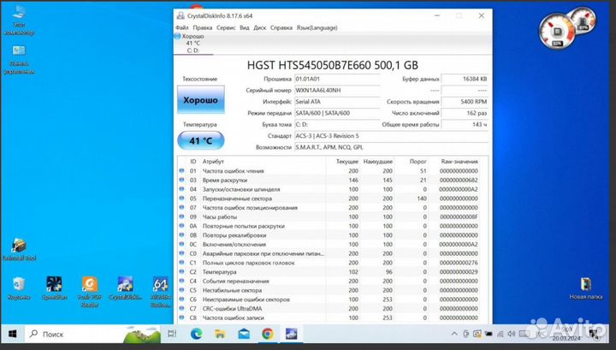Open Task View from the taskbar
616x350 pixels.
[x=172, y=334]
